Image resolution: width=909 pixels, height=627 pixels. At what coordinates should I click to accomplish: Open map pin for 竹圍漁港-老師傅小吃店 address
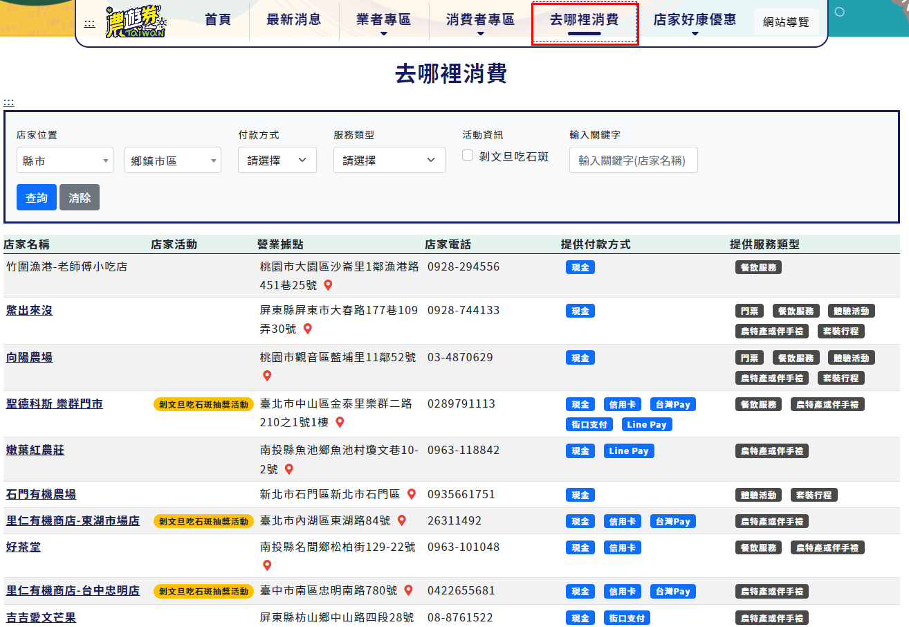pyautogui.click(x=328, y=285)
